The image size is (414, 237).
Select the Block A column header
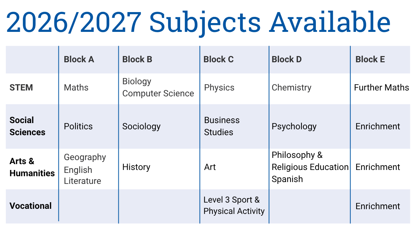click(x=79, y=59)
